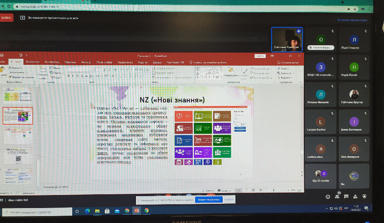The height and width of the screenshot is (223, 384).
Task: Click slide notes area (Нотатки до слайда)
Action: tap(56, 187)
